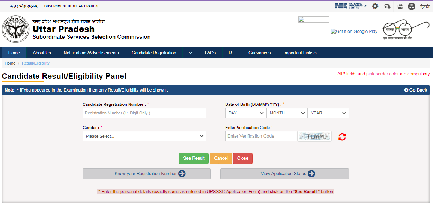The height and width of the screenshot is (212, 433).
Task: Open the Grievances menu item
Action: pyautogui.click(x=259, y=53)
